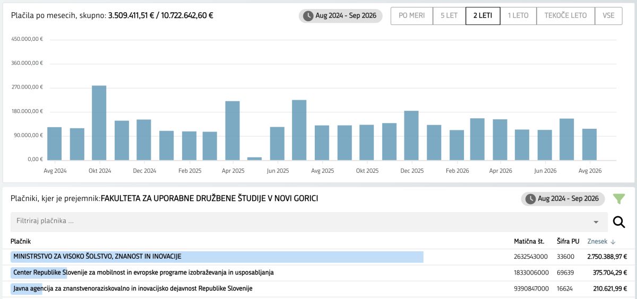Click the Matična št. column header
Image resolution: width=637 pixels, height=299 pixels.
click(529, 241)
